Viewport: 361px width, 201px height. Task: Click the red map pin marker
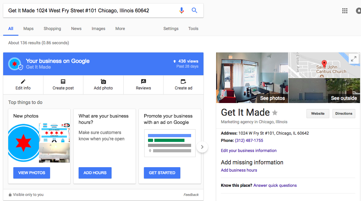[x=324, y=64]
